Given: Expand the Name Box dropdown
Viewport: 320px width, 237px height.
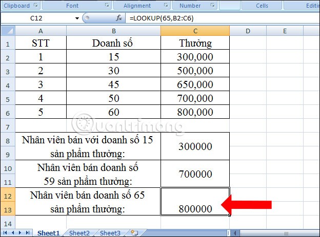Looking at the screenshot, I should point(77,18).
